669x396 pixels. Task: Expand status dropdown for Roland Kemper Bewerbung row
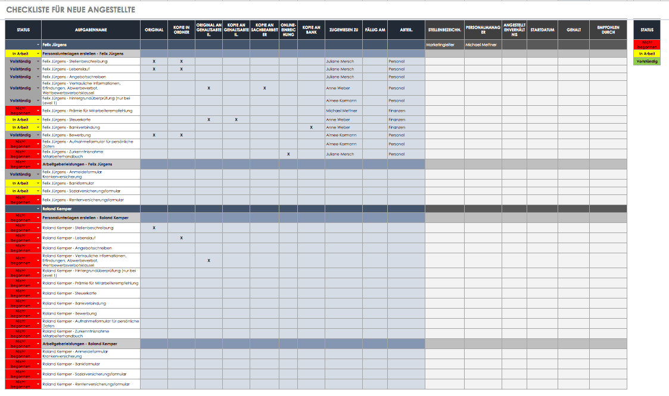38,313
